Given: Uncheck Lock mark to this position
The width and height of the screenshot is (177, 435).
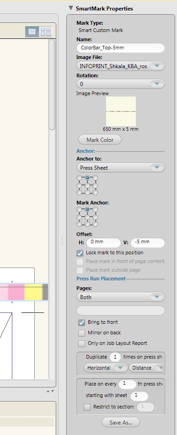Looking at the screenshot, I should (x=80, y=253).
